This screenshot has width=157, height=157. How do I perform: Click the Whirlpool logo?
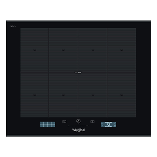78,130
